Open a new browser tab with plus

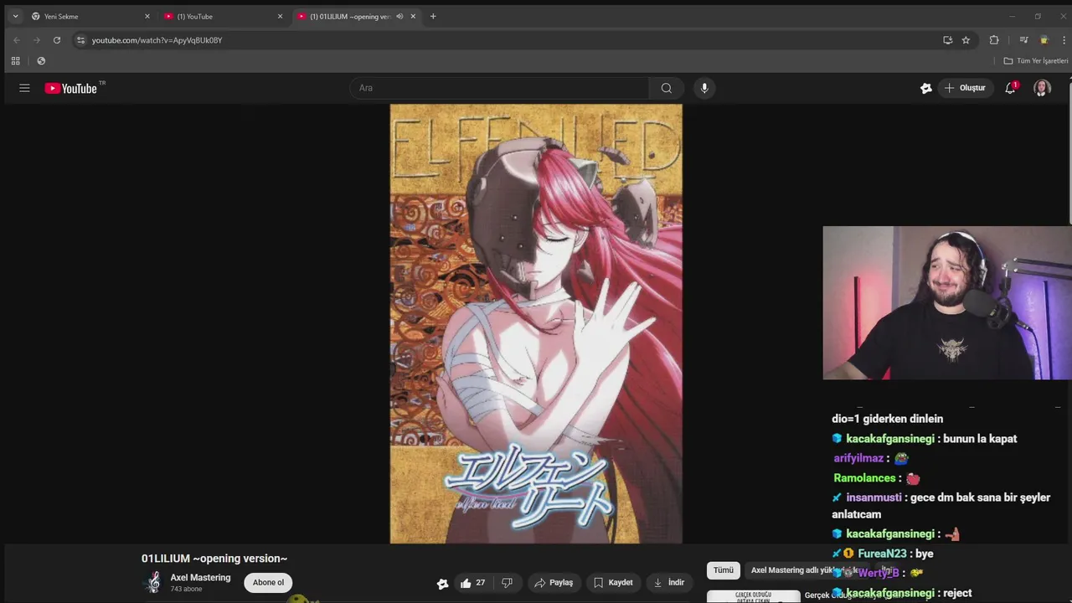pyautogui.click(x=433, y=16)
